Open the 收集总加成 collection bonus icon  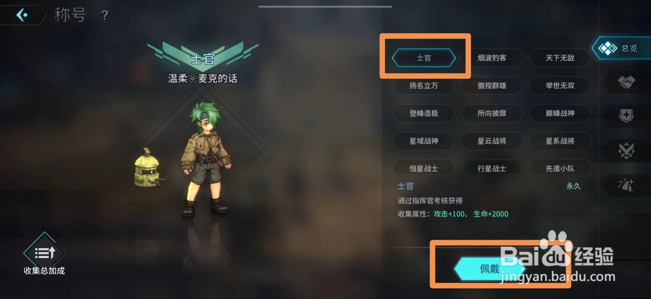coord(44,254)
